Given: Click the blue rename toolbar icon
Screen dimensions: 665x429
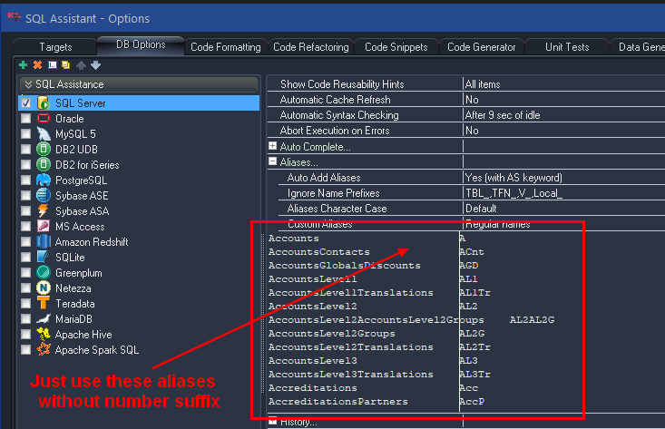Looking at the screenshot, I should click(52, 65).
